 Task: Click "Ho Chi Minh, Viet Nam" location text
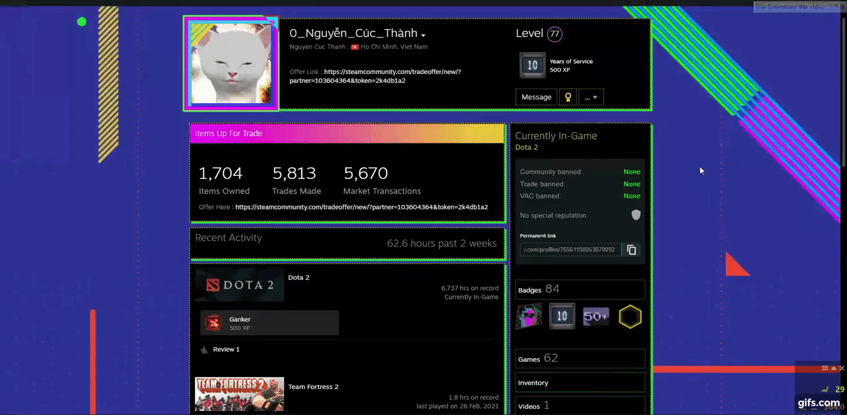click(x=394, y=47)
